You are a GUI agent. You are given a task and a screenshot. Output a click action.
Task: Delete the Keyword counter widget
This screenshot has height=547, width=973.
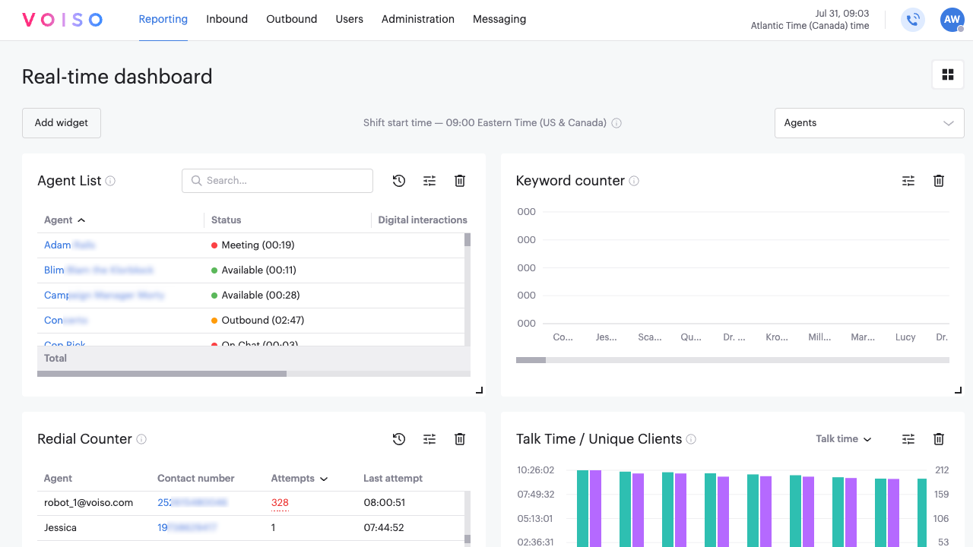pyautogui.click(x=938, y=181)
